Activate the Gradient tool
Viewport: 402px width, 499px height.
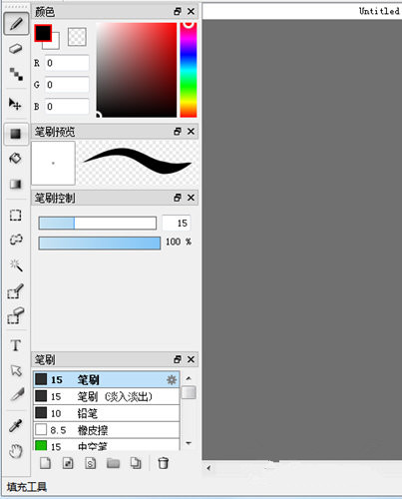coord(16,184)
